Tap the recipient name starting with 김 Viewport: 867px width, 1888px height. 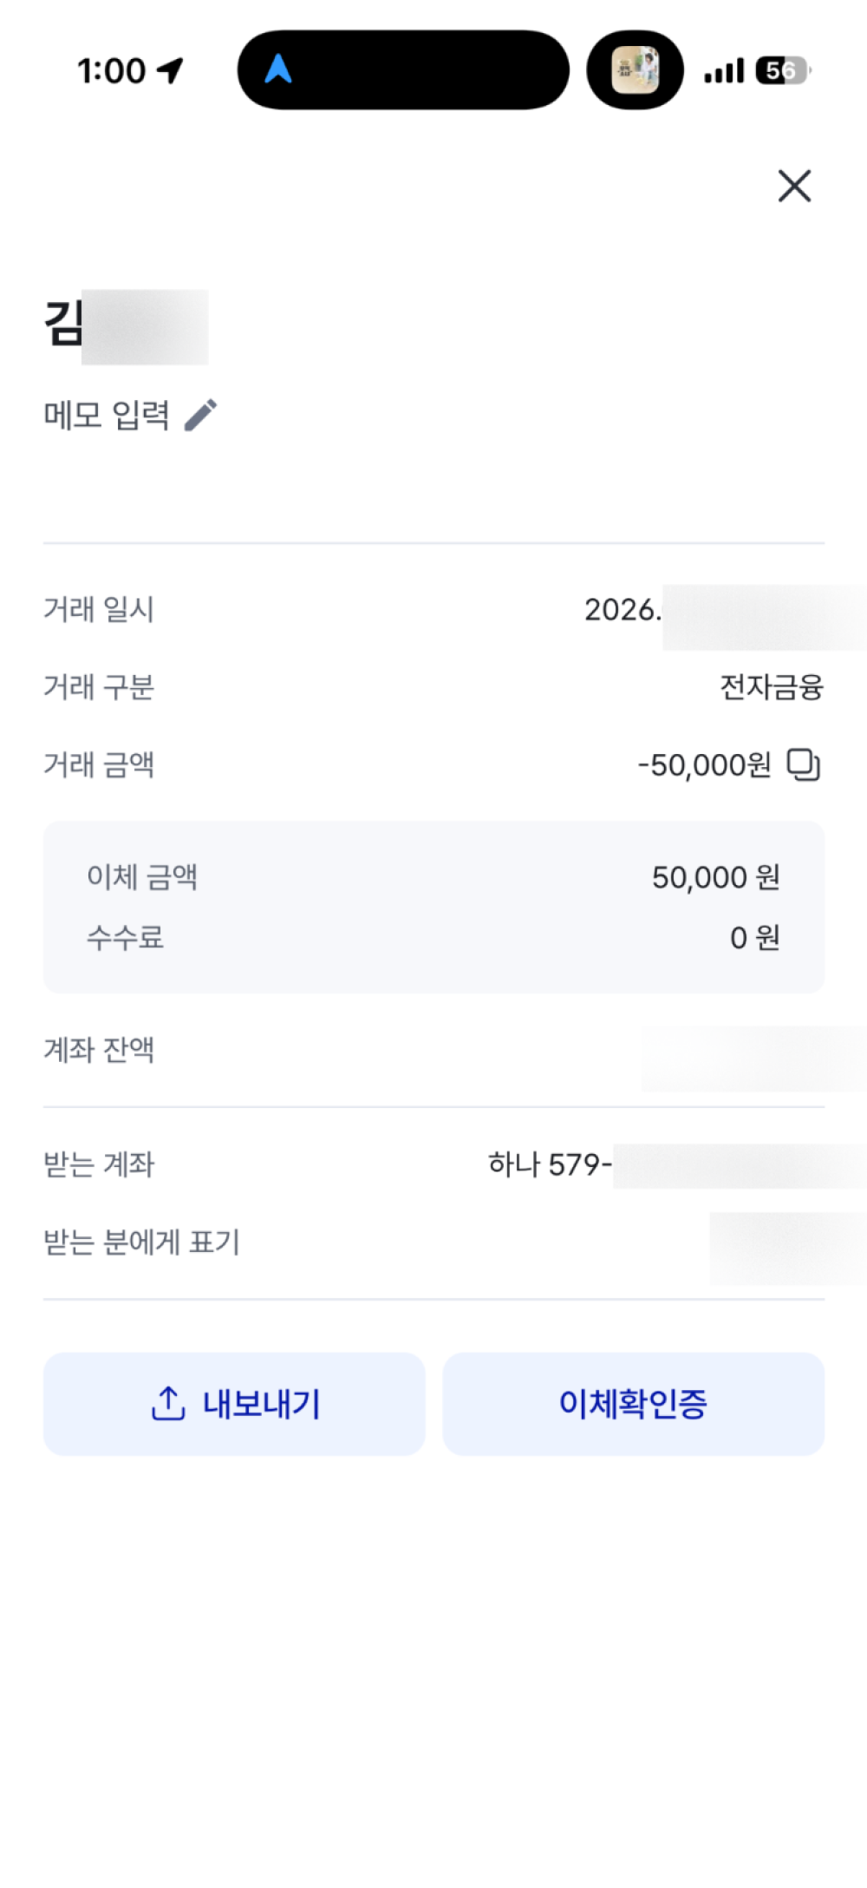[x=126, y=326]
